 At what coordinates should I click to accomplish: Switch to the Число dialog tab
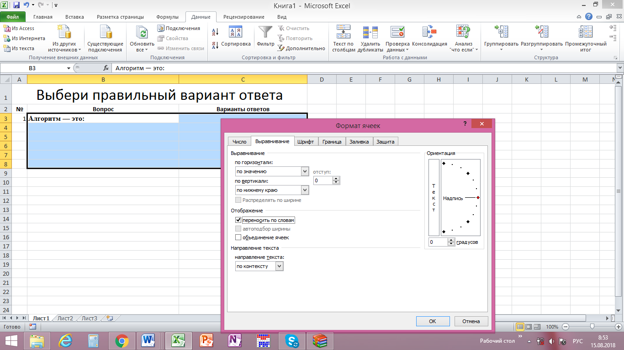(x=239, y=142)
